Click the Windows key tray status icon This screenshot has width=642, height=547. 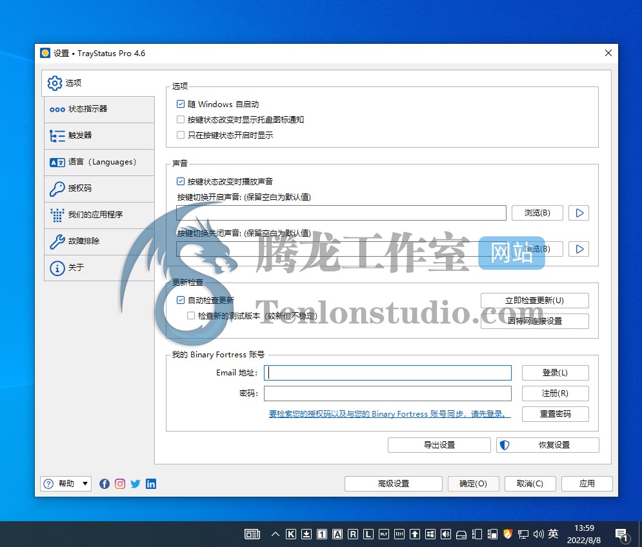430,534
